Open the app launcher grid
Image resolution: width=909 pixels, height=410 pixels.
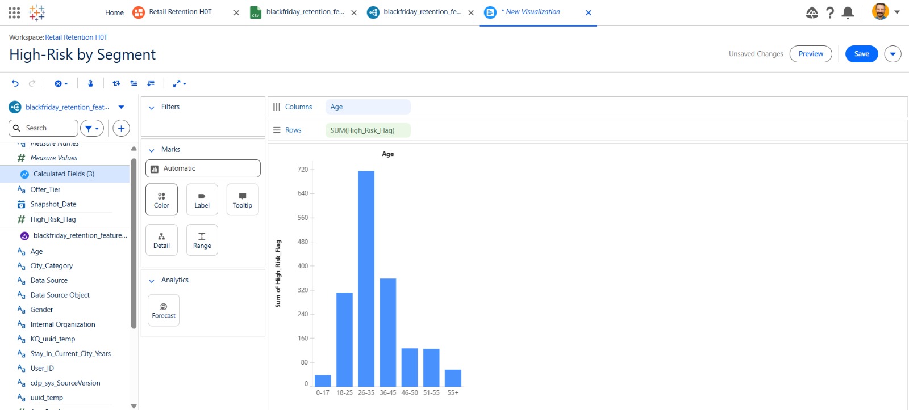coord(14,12)
